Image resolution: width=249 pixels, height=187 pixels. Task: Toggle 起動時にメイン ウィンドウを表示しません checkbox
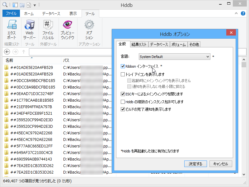[x=129, y=80]
